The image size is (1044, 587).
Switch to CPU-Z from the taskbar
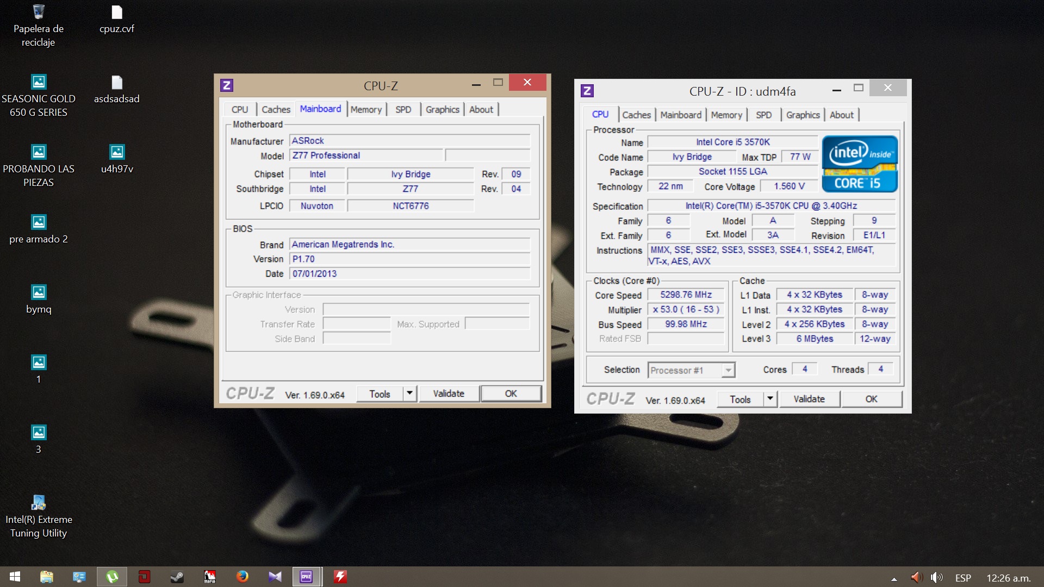[307, 577]
